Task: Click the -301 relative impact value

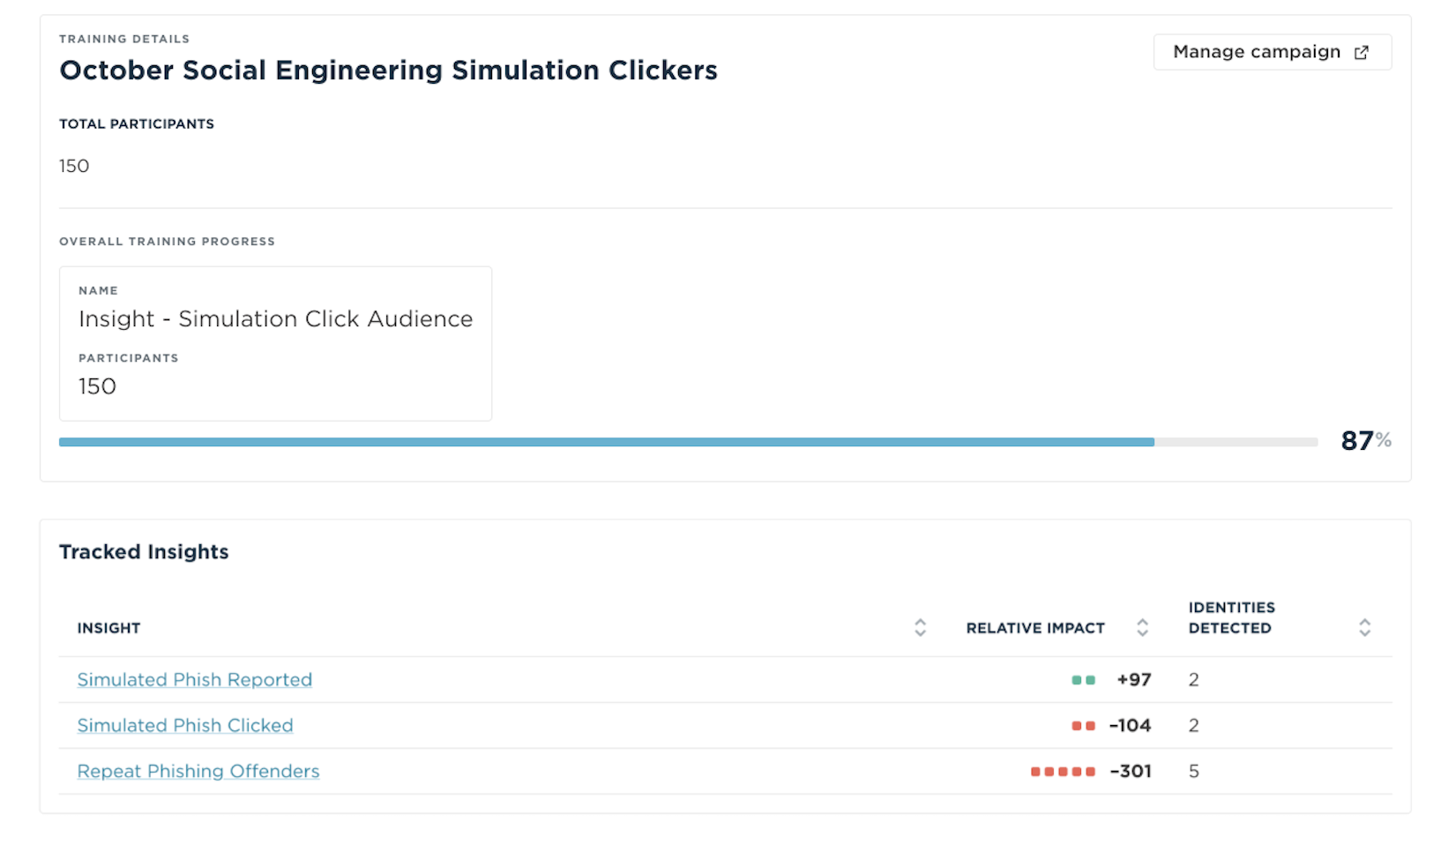Action: pos(1131,772)
